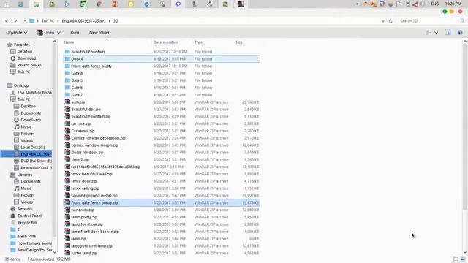Select Front gate fence pretty folder

[91, 66]
